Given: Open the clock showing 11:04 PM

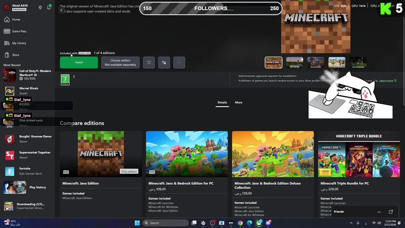Looking at the screenshot, I should coord(390,223).
